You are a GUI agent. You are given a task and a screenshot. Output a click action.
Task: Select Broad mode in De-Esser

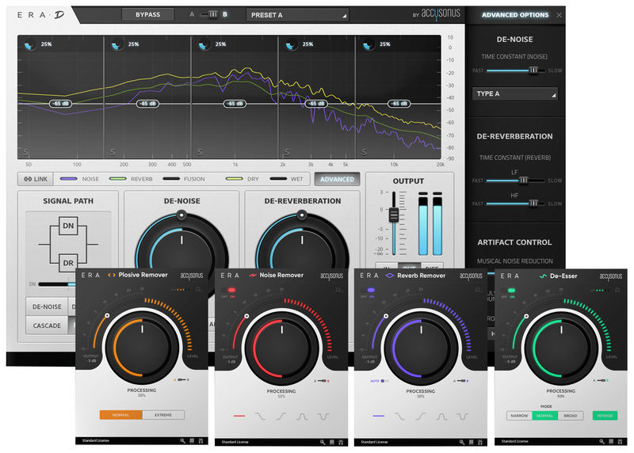click(570, 416)
